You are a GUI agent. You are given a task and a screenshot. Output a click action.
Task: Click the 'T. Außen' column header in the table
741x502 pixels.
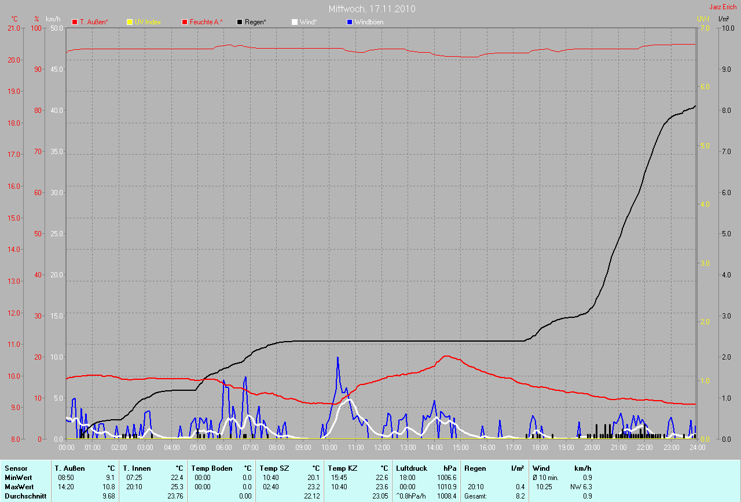[x=70, y=468]
